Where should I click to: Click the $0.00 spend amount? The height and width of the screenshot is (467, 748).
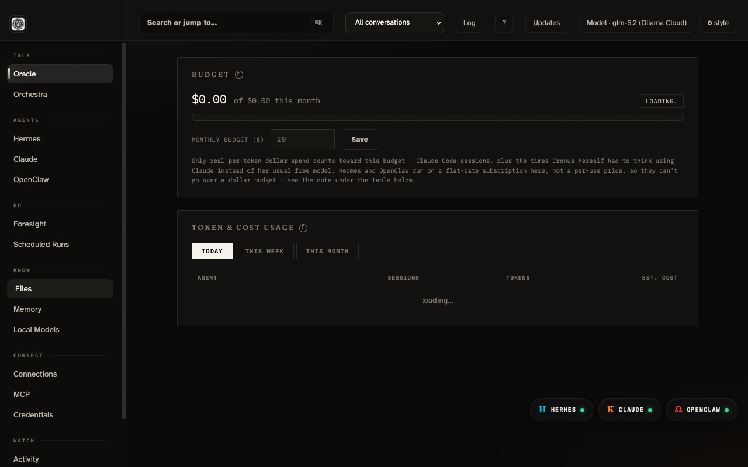209,99
